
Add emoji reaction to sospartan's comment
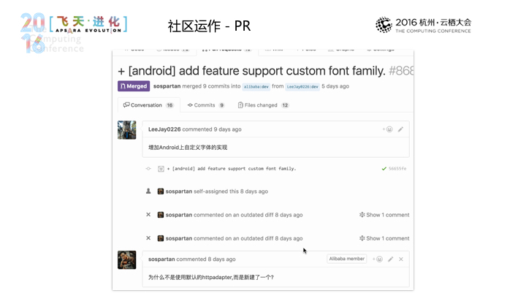pos(378,259)
